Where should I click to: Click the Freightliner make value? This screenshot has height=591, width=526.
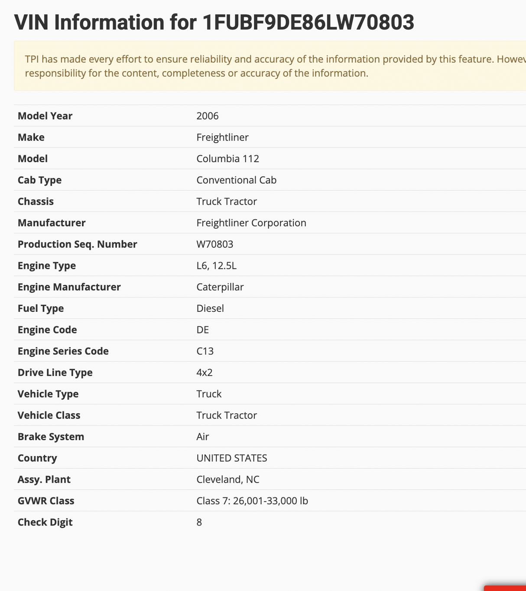pos(222,137)
